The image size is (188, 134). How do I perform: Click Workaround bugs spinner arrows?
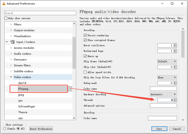click(x=175, y=51)
